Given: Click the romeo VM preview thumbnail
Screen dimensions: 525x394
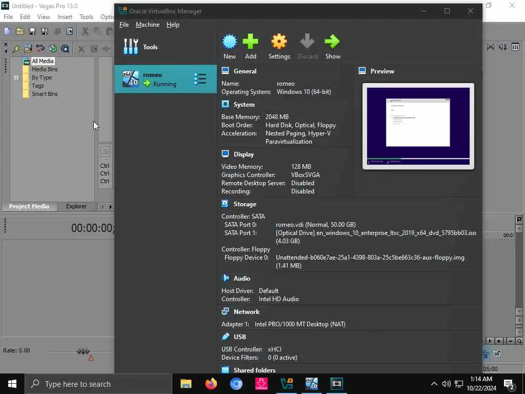Looking at the screenshot, I should [418, 126].
